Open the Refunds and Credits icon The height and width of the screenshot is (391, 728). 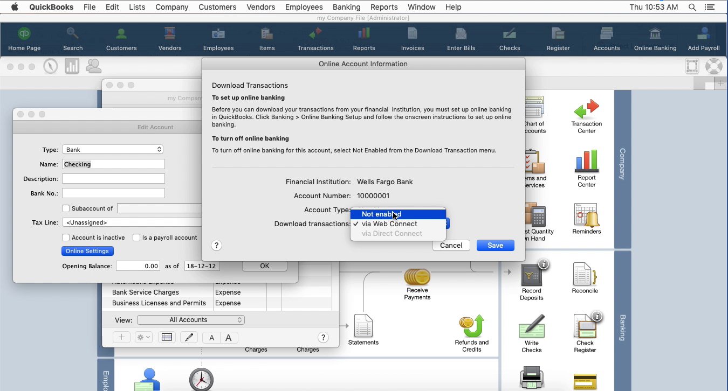(472, 334)
